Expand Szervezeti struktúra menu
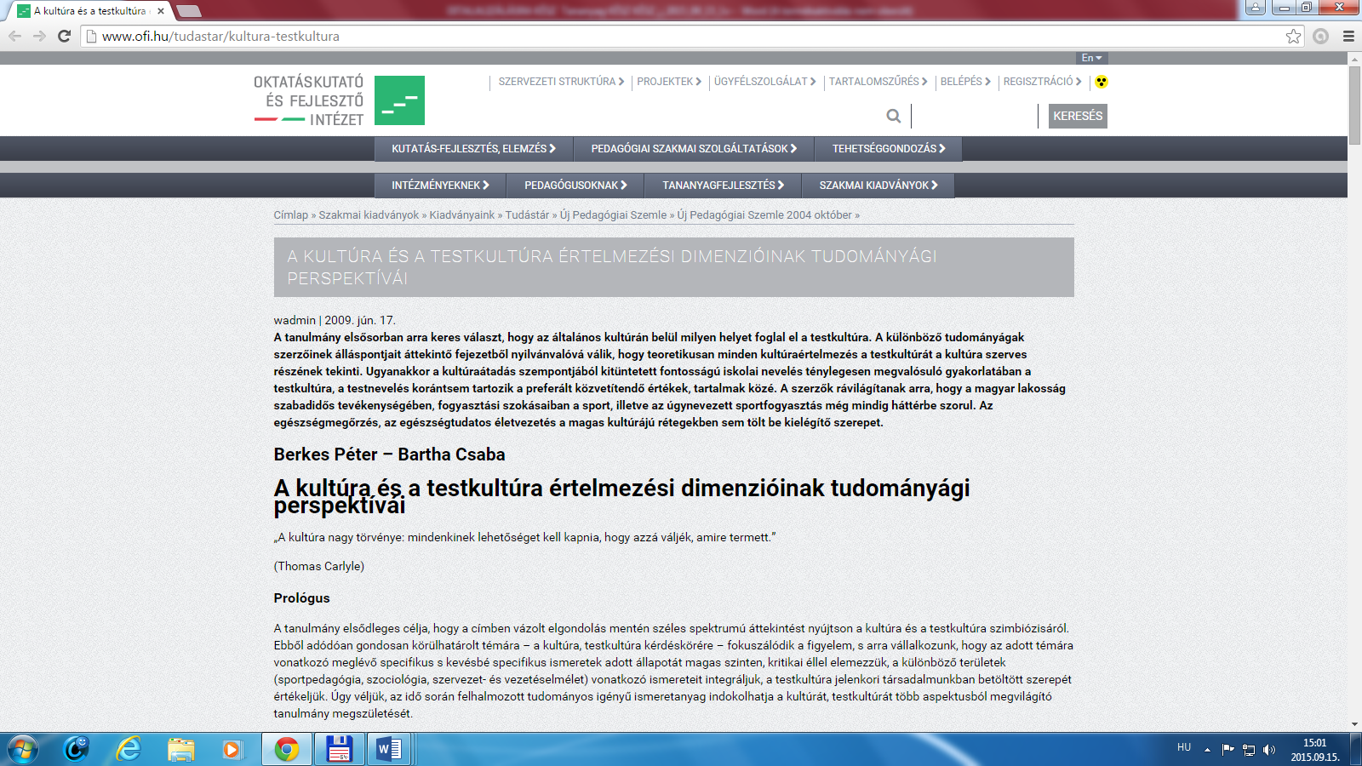The image size is (1362, 766). click(x=561, y=82)
